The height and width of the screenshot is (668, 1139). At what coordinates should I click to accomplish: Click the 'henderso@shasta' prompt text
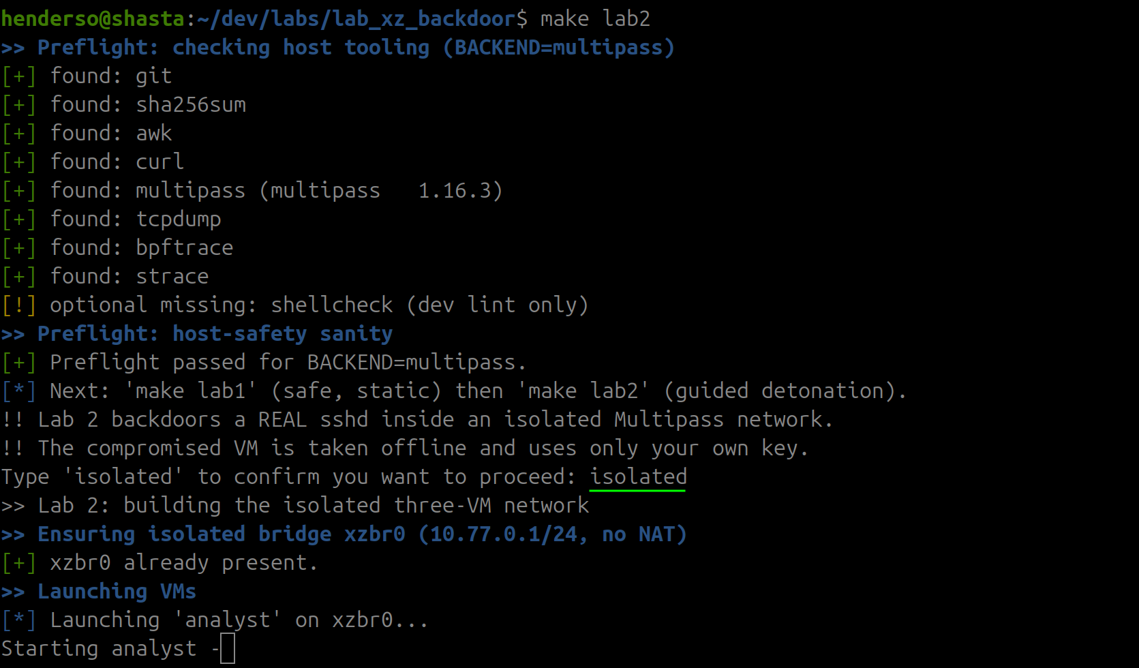(93, 18)
